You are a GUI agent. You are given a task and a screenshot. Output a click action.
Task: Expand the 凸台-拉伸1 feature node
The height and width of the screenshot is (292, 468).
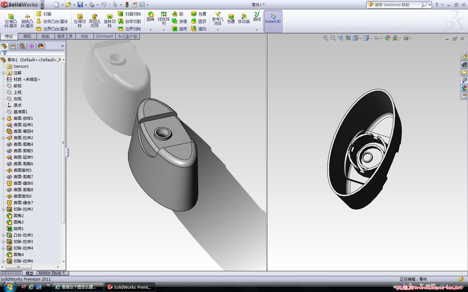coord(4,235)
